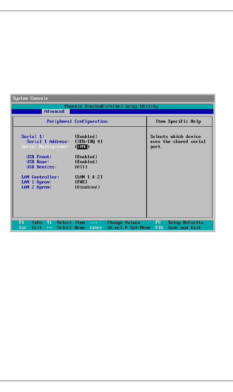Toggle the USB Front [Enabled] value
The height and width of the screenshot is (392, 233).
click(86, 157)
